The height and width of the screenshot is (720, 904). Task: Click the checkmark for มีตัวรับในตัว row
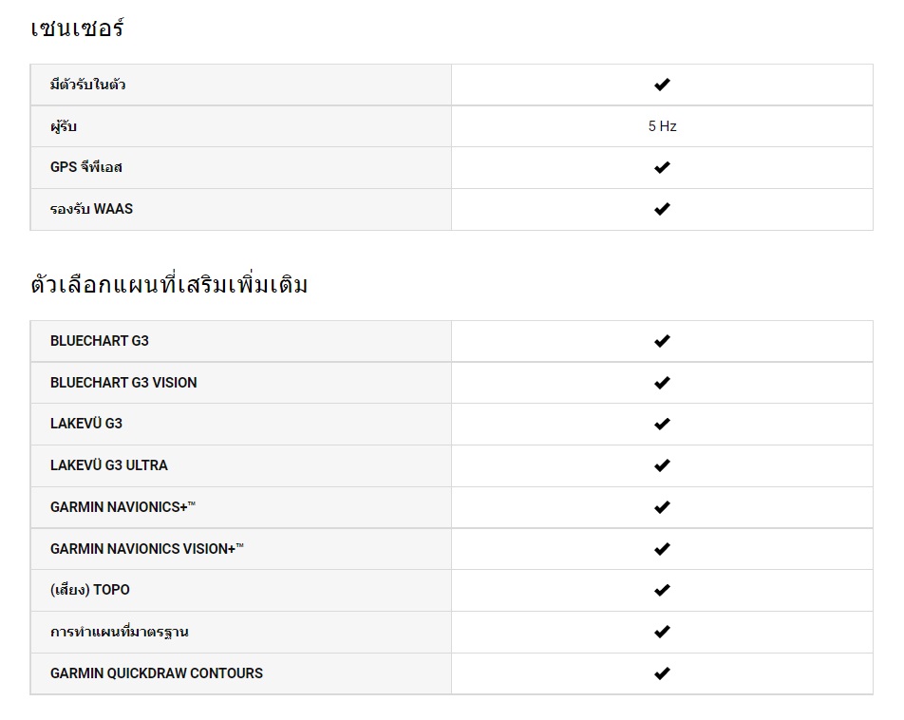click(x=662, y=85)
